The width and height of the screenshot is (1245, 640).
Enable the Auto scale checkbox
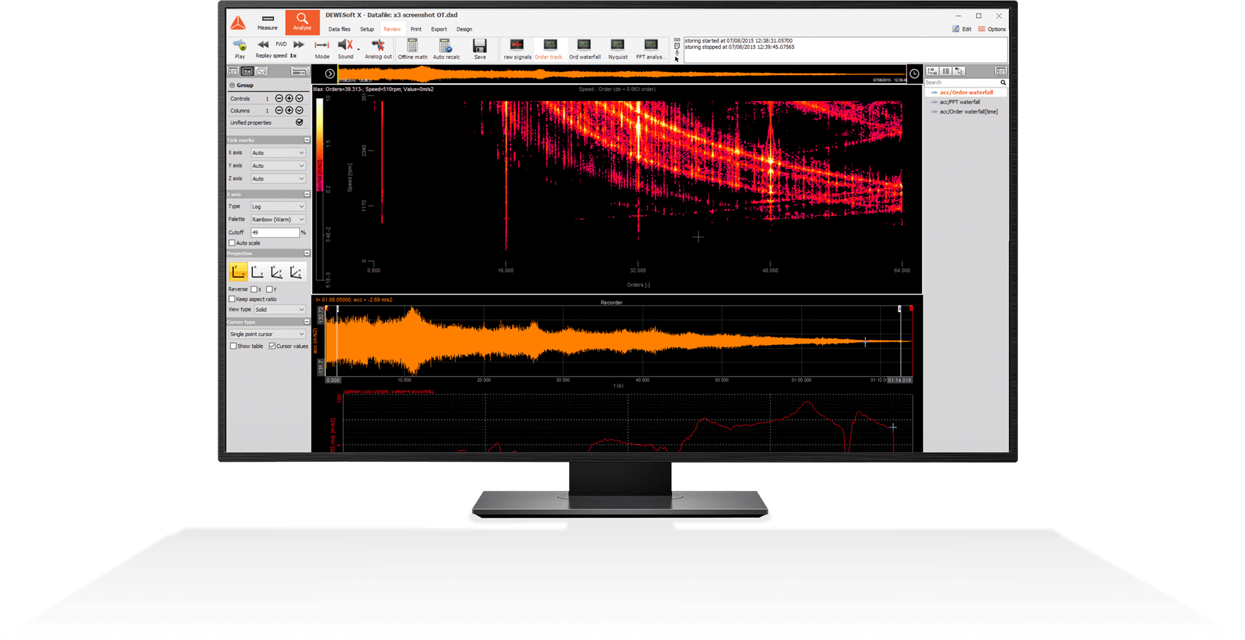pos(232,243)
